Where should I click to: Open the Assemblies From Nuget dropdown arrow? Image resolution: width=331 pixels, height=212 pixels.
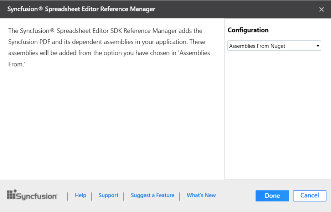[317, 46]
